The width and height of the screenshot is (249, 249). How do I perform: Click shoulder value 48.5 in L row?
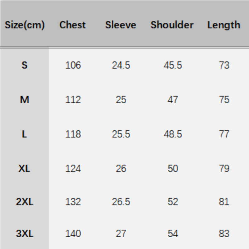tap(173, 134)
